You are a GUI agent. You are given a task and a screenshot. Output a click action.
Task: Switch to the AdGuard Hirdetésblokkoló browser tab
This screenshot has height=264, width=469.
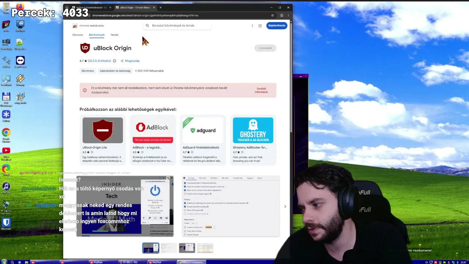pos(91,7)
